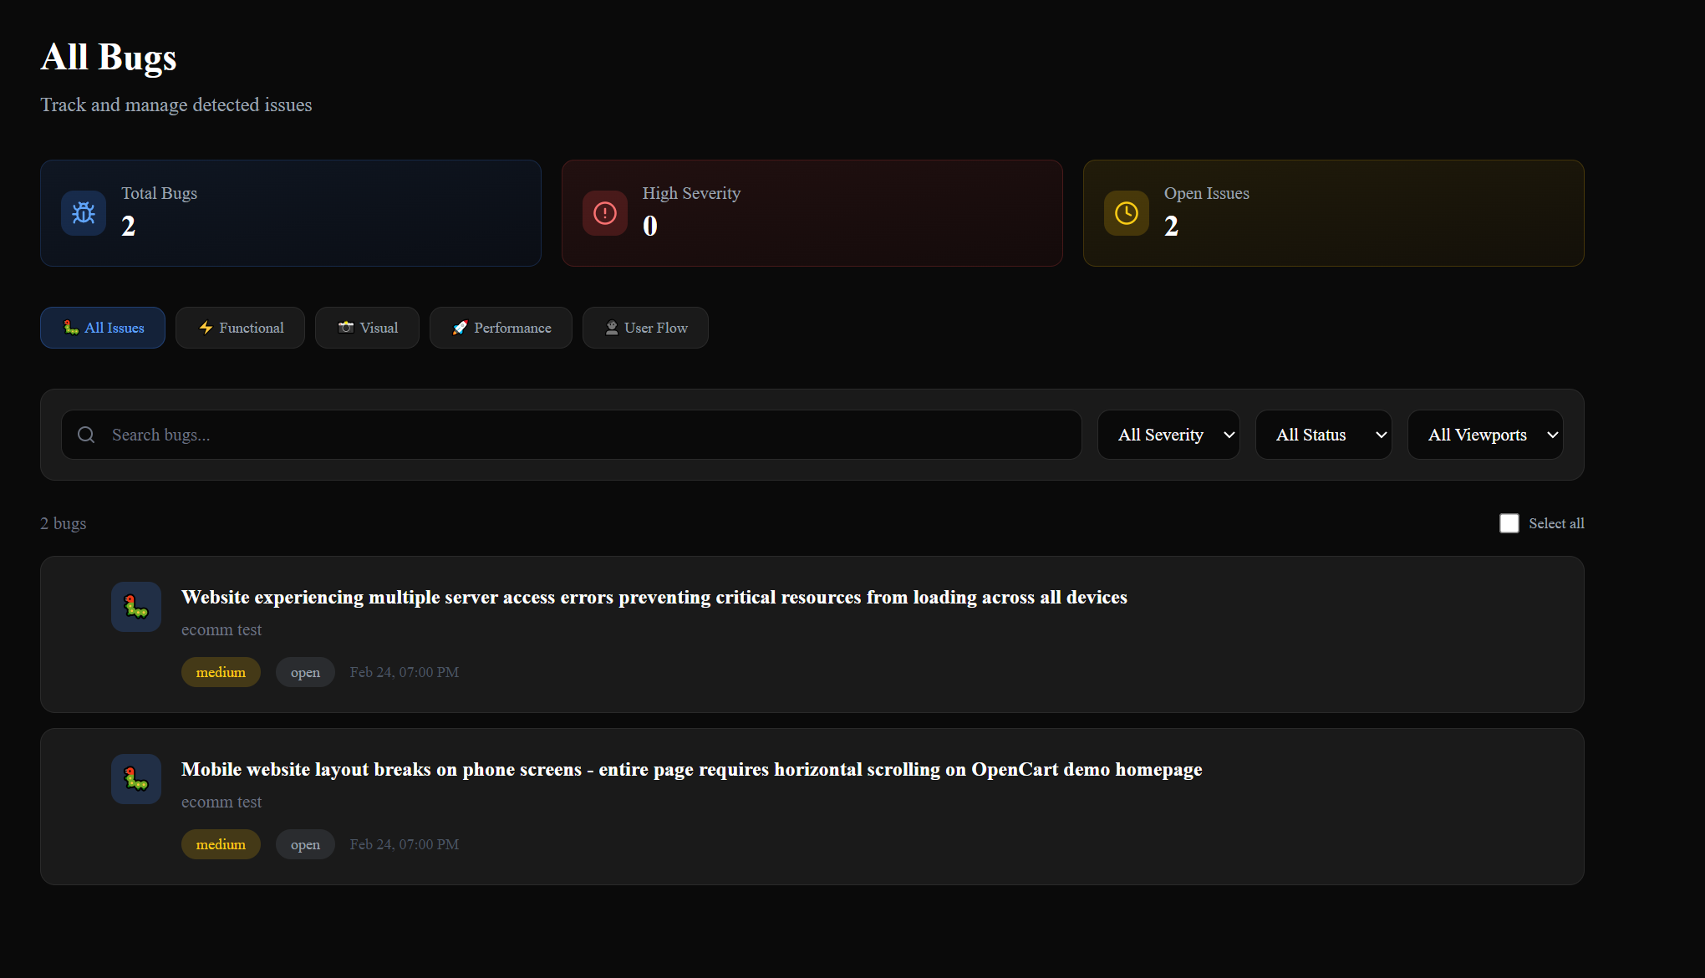Viewport: 1705px width, 978px height.
Task: Open the mobile layout breaks bug title
Action: pyautogui.click(x=691, y=769)
